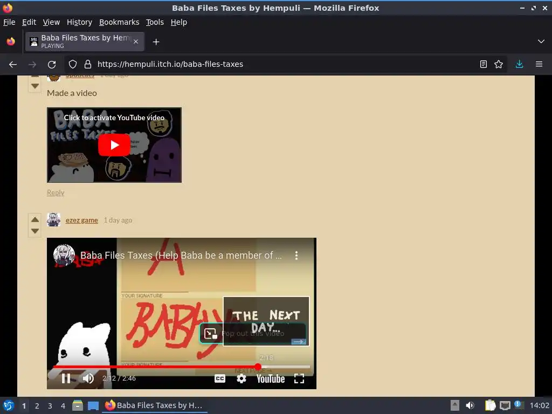The height and width of the screenshot is (414, 552).
Task: Open the file manager taskbar icon
Action: [x=78, y=405]
